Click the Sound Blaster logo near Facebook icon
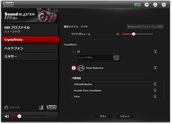 52,108
